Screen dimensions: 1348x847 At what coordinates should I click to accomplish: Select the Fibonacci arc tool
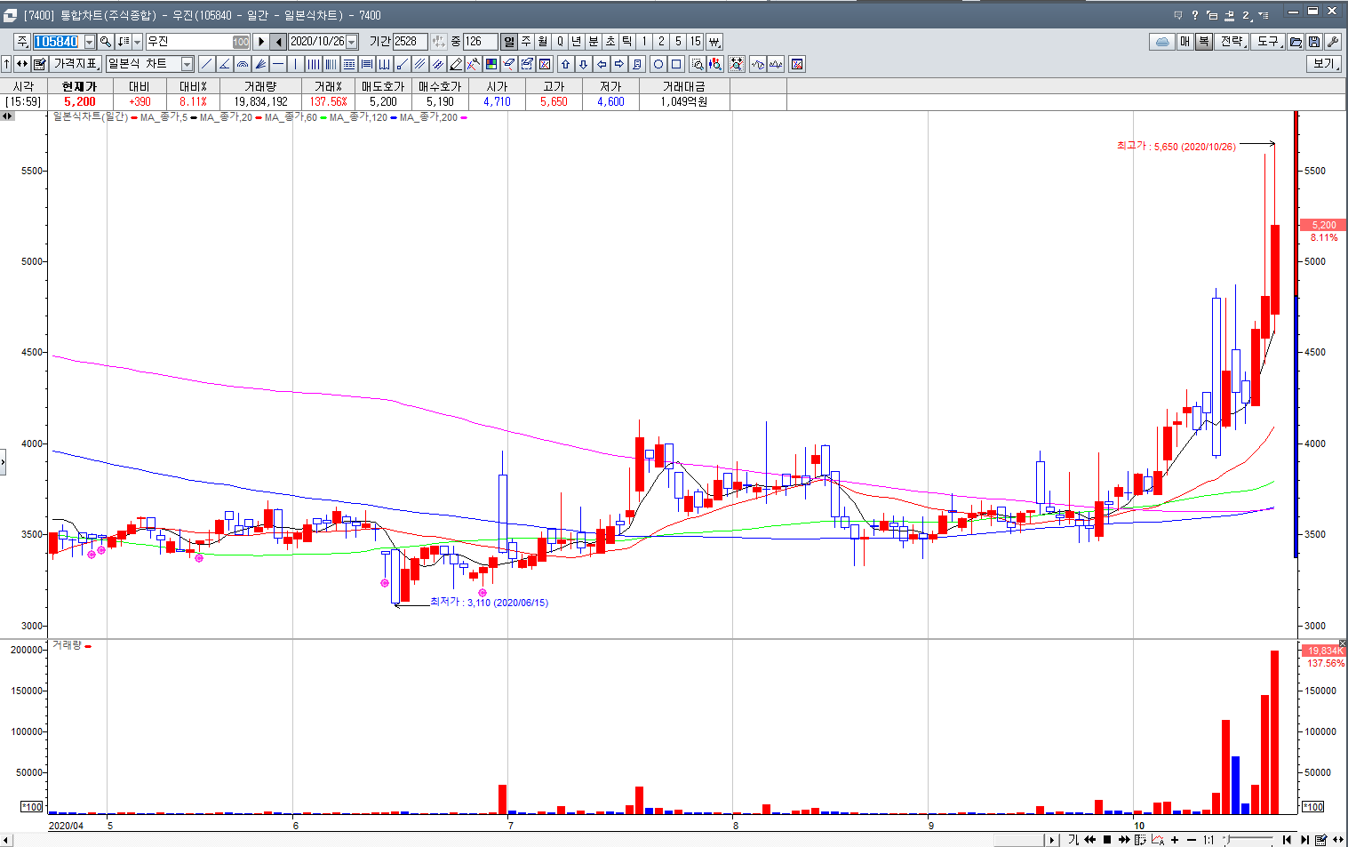242,64
